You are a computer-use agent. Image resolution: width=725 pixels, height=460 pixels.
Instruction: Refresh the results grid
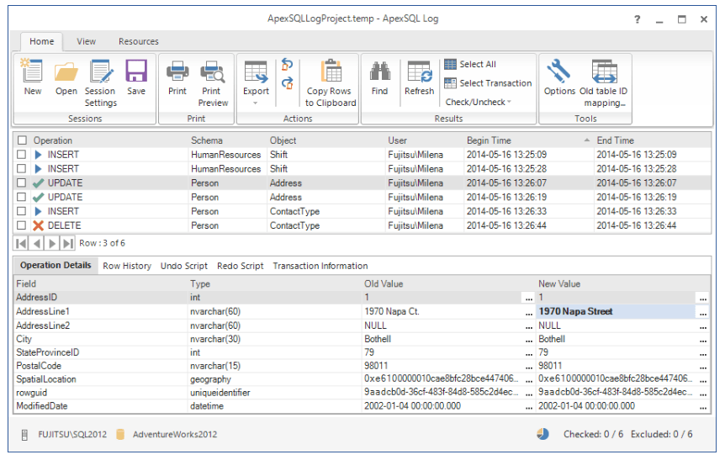(420, 77)
